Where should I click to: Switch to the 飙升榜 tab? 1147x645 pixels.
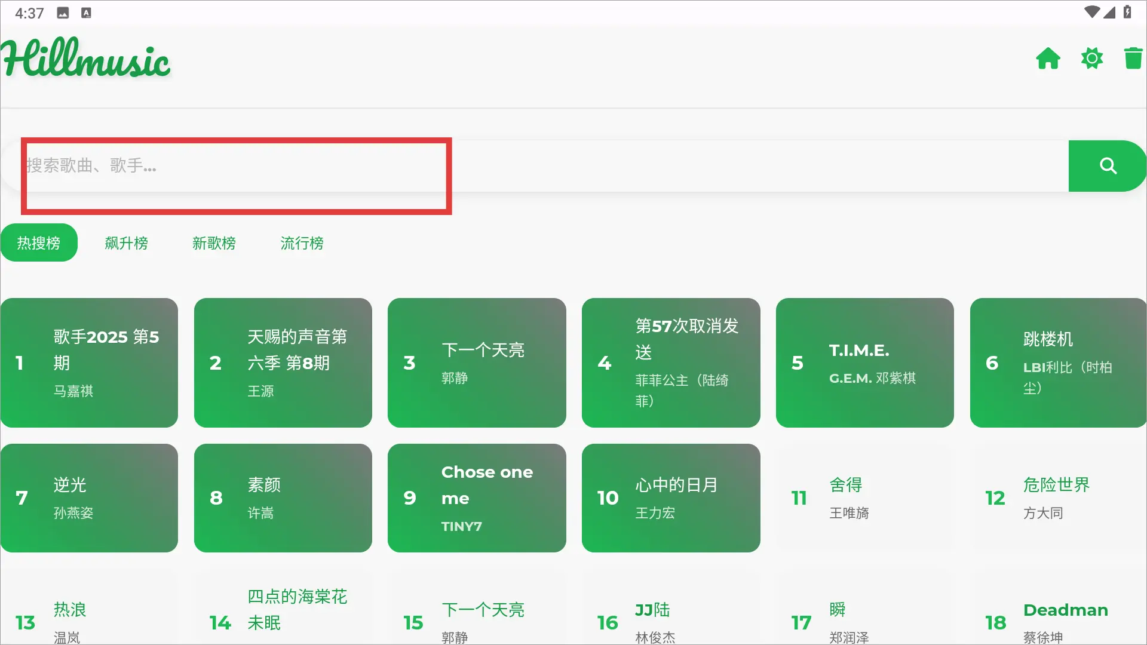126,243
